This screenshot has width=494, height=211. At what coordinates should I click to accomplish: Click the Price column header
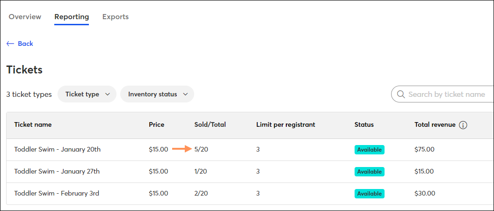coord(157,125)
